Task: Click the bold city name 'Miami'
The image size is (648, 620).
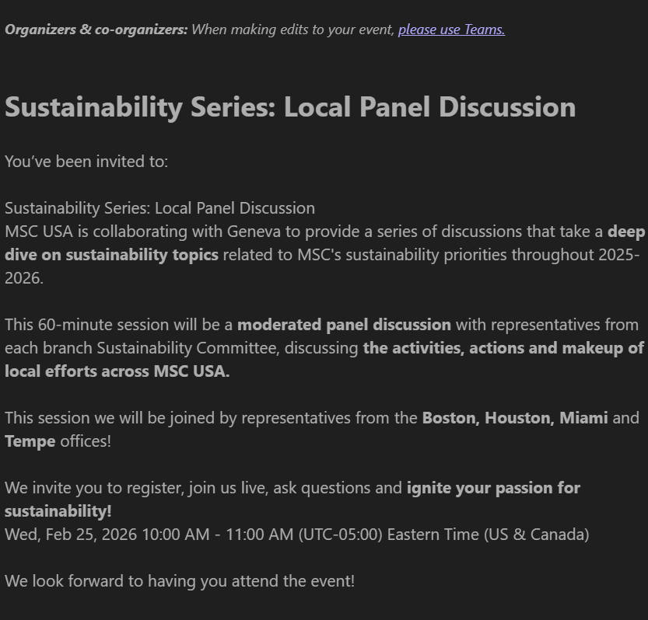Action: (x=583, y=418)
